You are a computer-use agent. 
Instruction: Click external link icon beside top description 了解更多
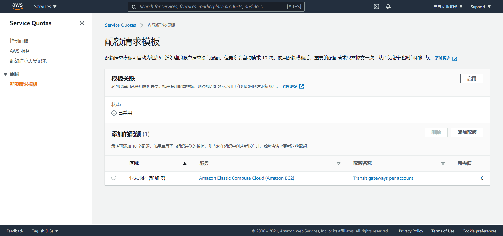click(455, 59)
